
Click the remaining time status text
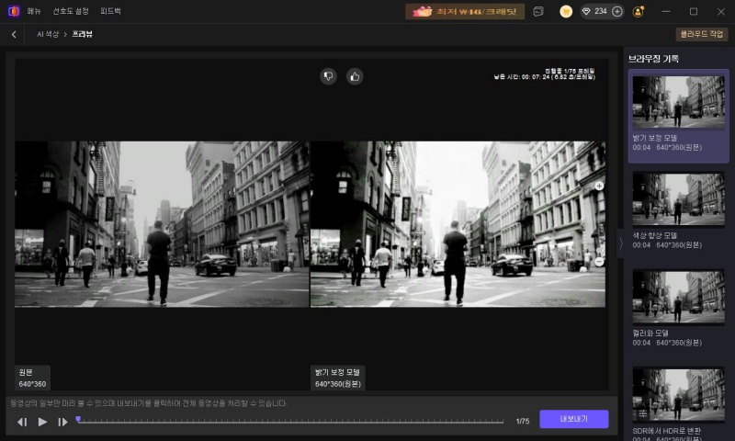pos(544,77)
